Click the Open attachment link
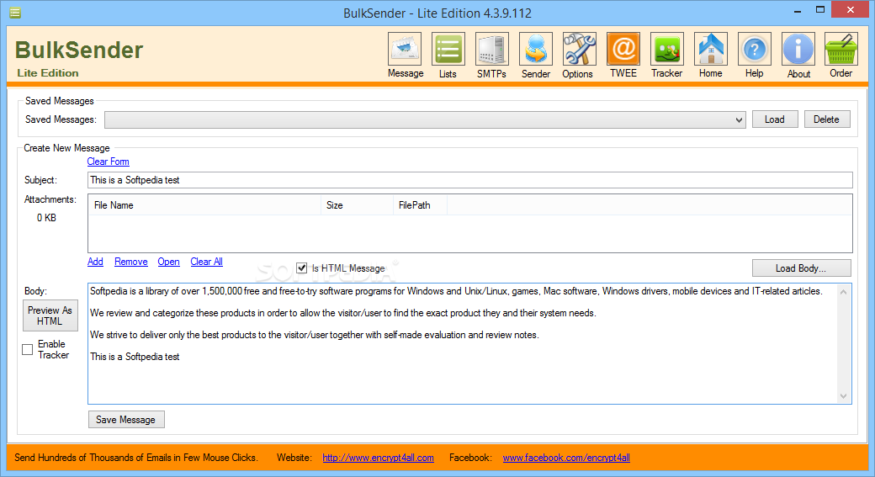The image size is (875, 477). (x=168, y=262)
